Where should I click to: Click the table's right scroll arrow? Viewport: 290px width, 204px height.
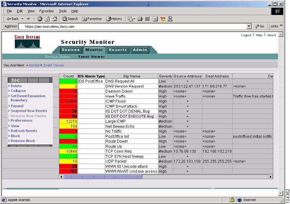point(271,177)
